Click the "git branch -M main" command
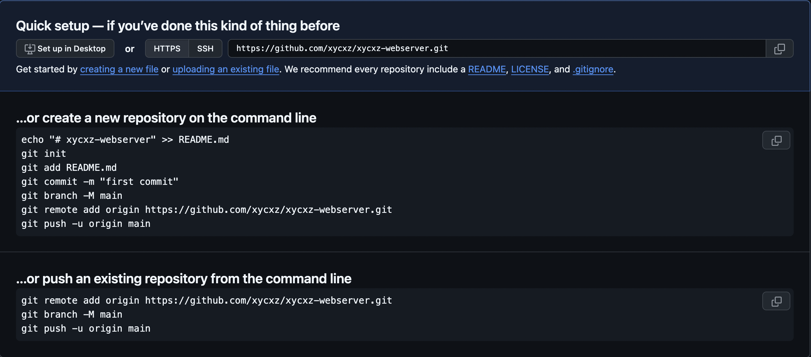Image resolution: width=811 pixels, height=357 pixels. [72, 196]
